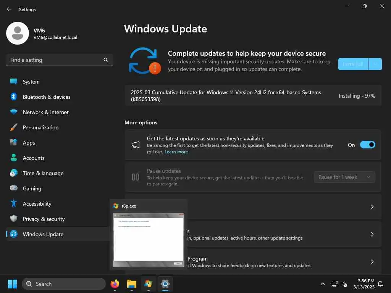
Task: Click the Apps icon in sidebar
Action: [14, 142]
